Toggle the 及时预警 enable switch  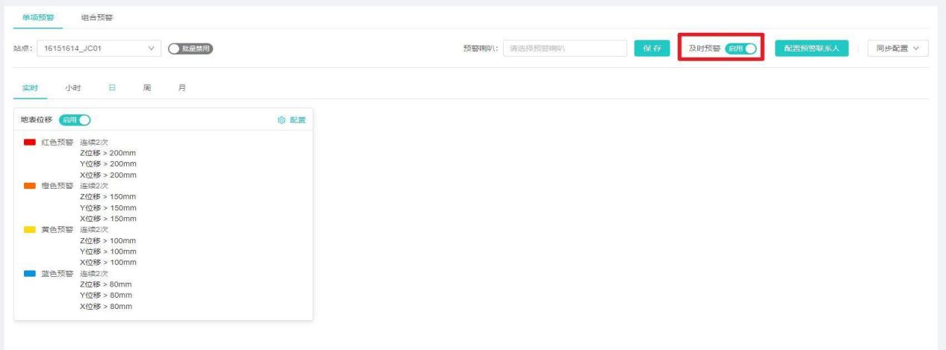(x=741, y=49)
